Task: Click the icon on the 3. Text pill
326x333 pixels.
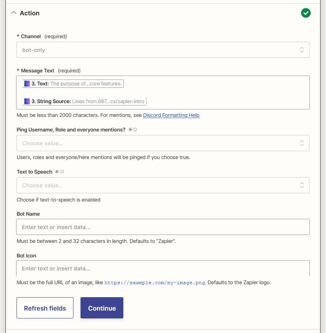Action: pos(27,84)
